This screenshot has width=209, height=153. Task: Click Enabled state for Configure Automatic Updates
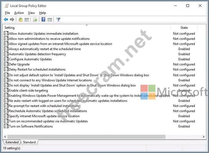click(x=184, y=59)
